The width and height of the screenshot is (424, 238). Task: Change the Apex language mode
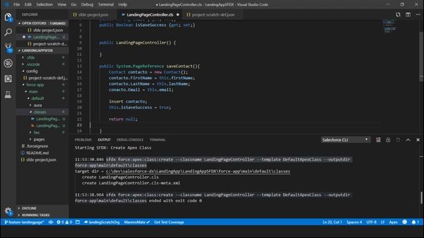coord(393,222)
